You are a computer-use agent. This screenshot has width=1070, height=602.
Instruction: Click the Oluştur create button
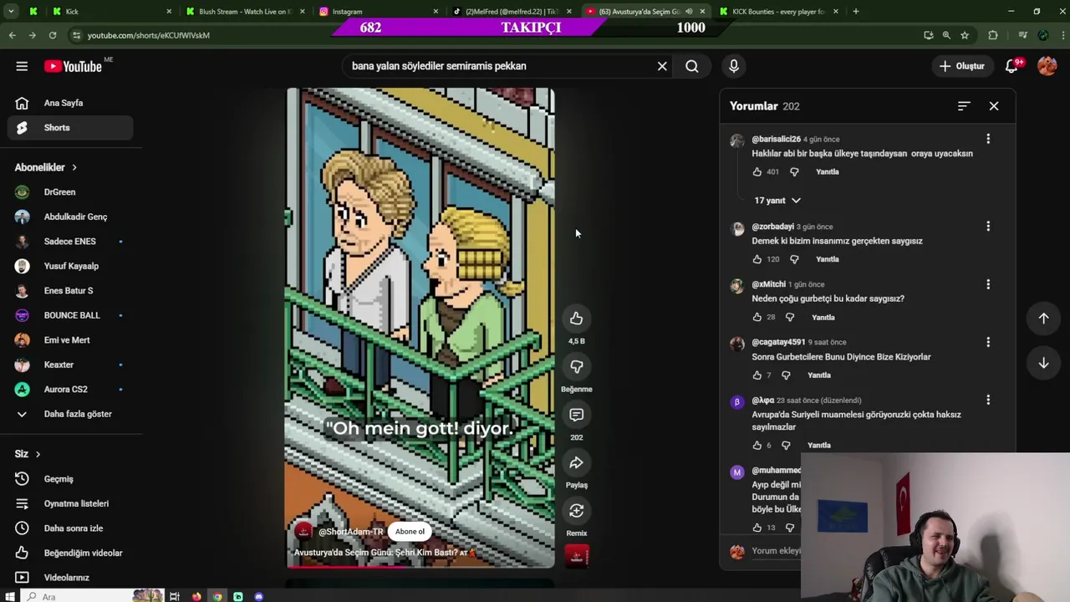(961, 66)
